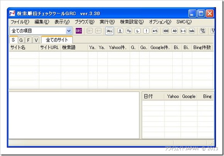Click the G.. column header

tap(134, 47)
